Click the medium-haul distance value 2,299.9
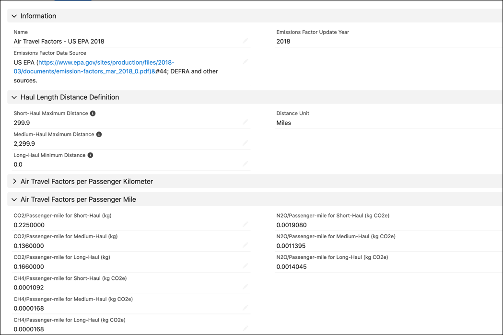The height and width of the screenshot is (335, 503). click(24, 144)
